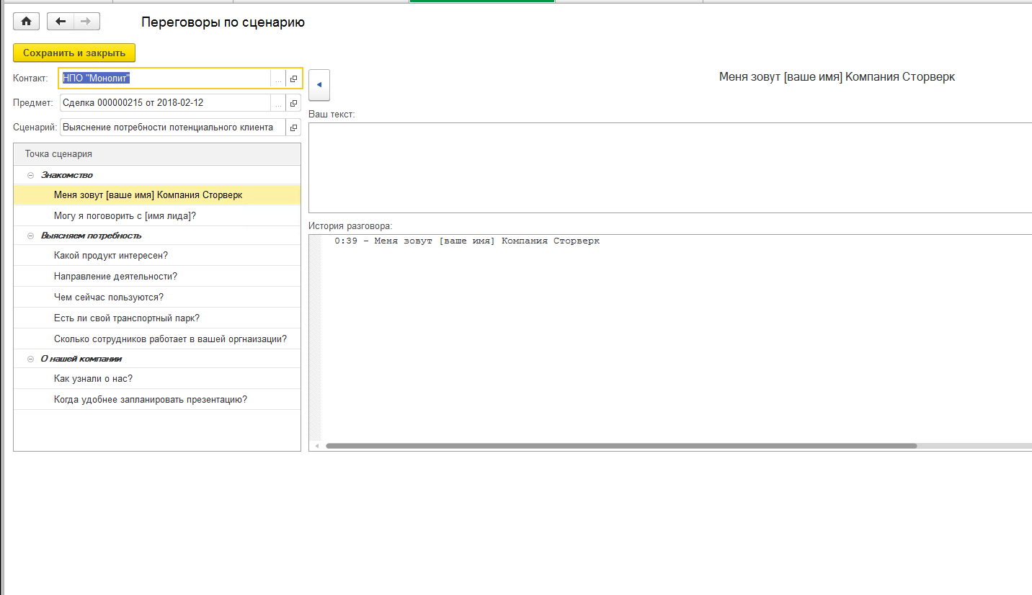Collapse the Знакомство group
This screenshot has width=1032, height=595.
[x=30, y=175]
